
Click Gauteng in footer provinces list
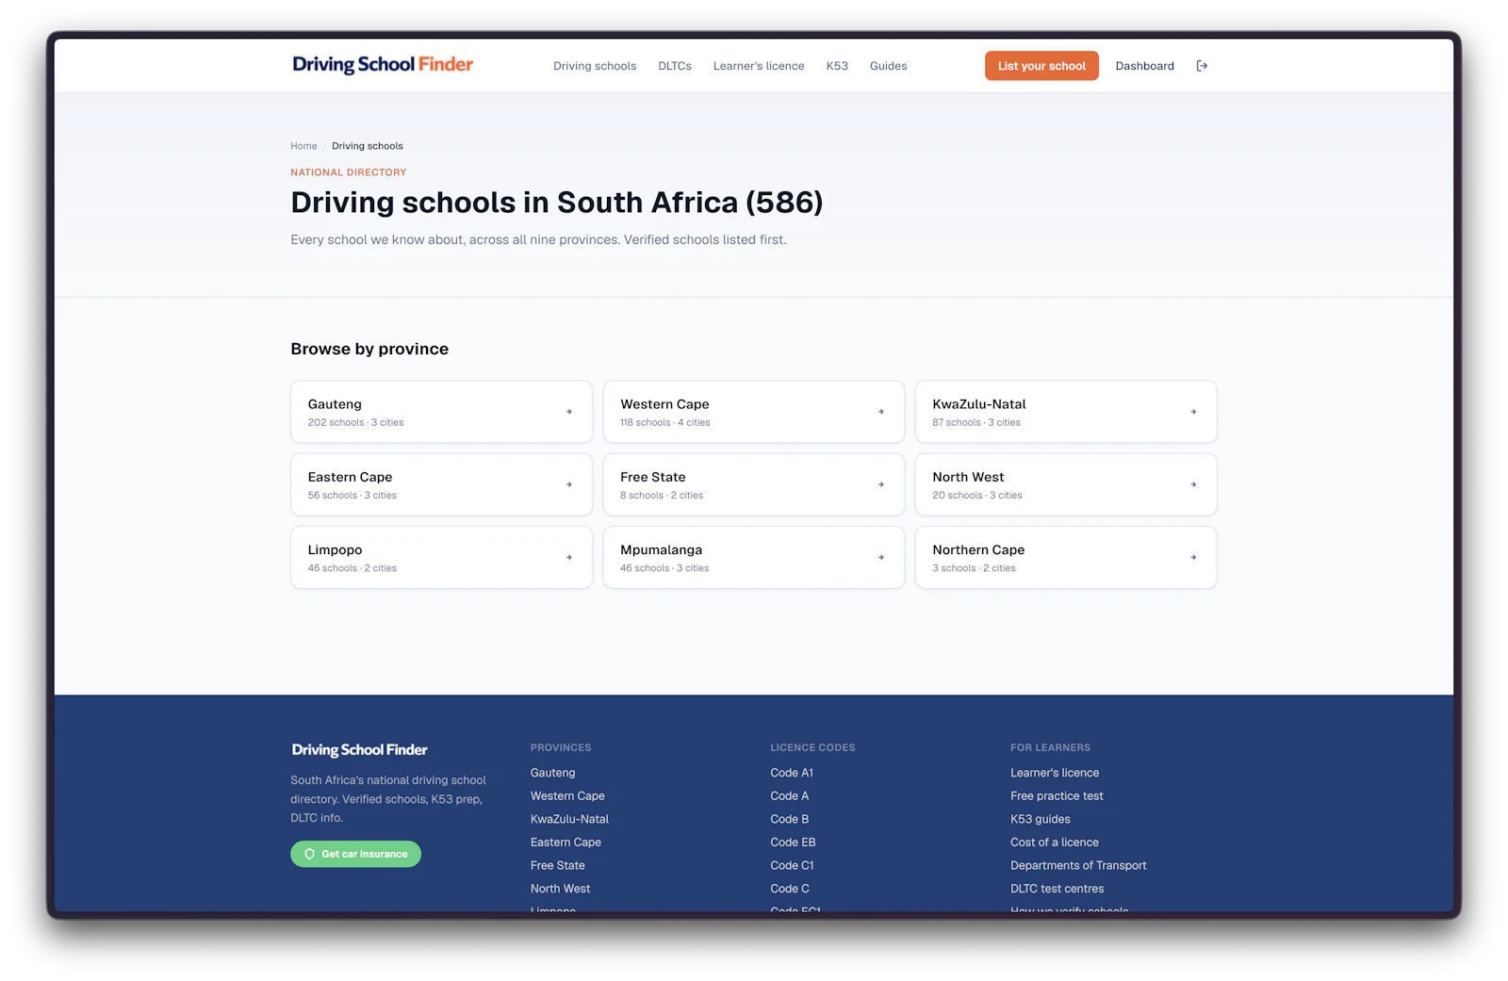552,773
